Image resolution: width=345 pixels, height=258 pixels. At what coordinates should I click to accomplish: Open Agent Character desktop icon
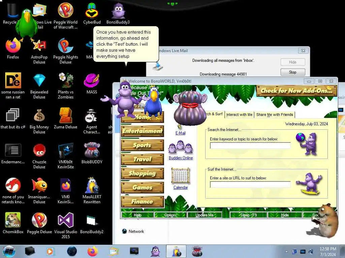click(x=92, y=121)
